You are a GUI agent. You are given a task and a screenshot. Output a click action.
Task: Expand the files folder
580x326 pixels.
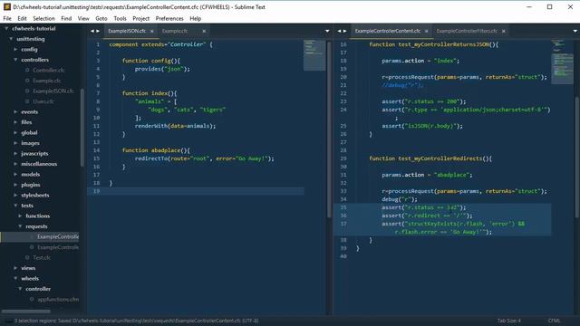click(x=15, y=122)
